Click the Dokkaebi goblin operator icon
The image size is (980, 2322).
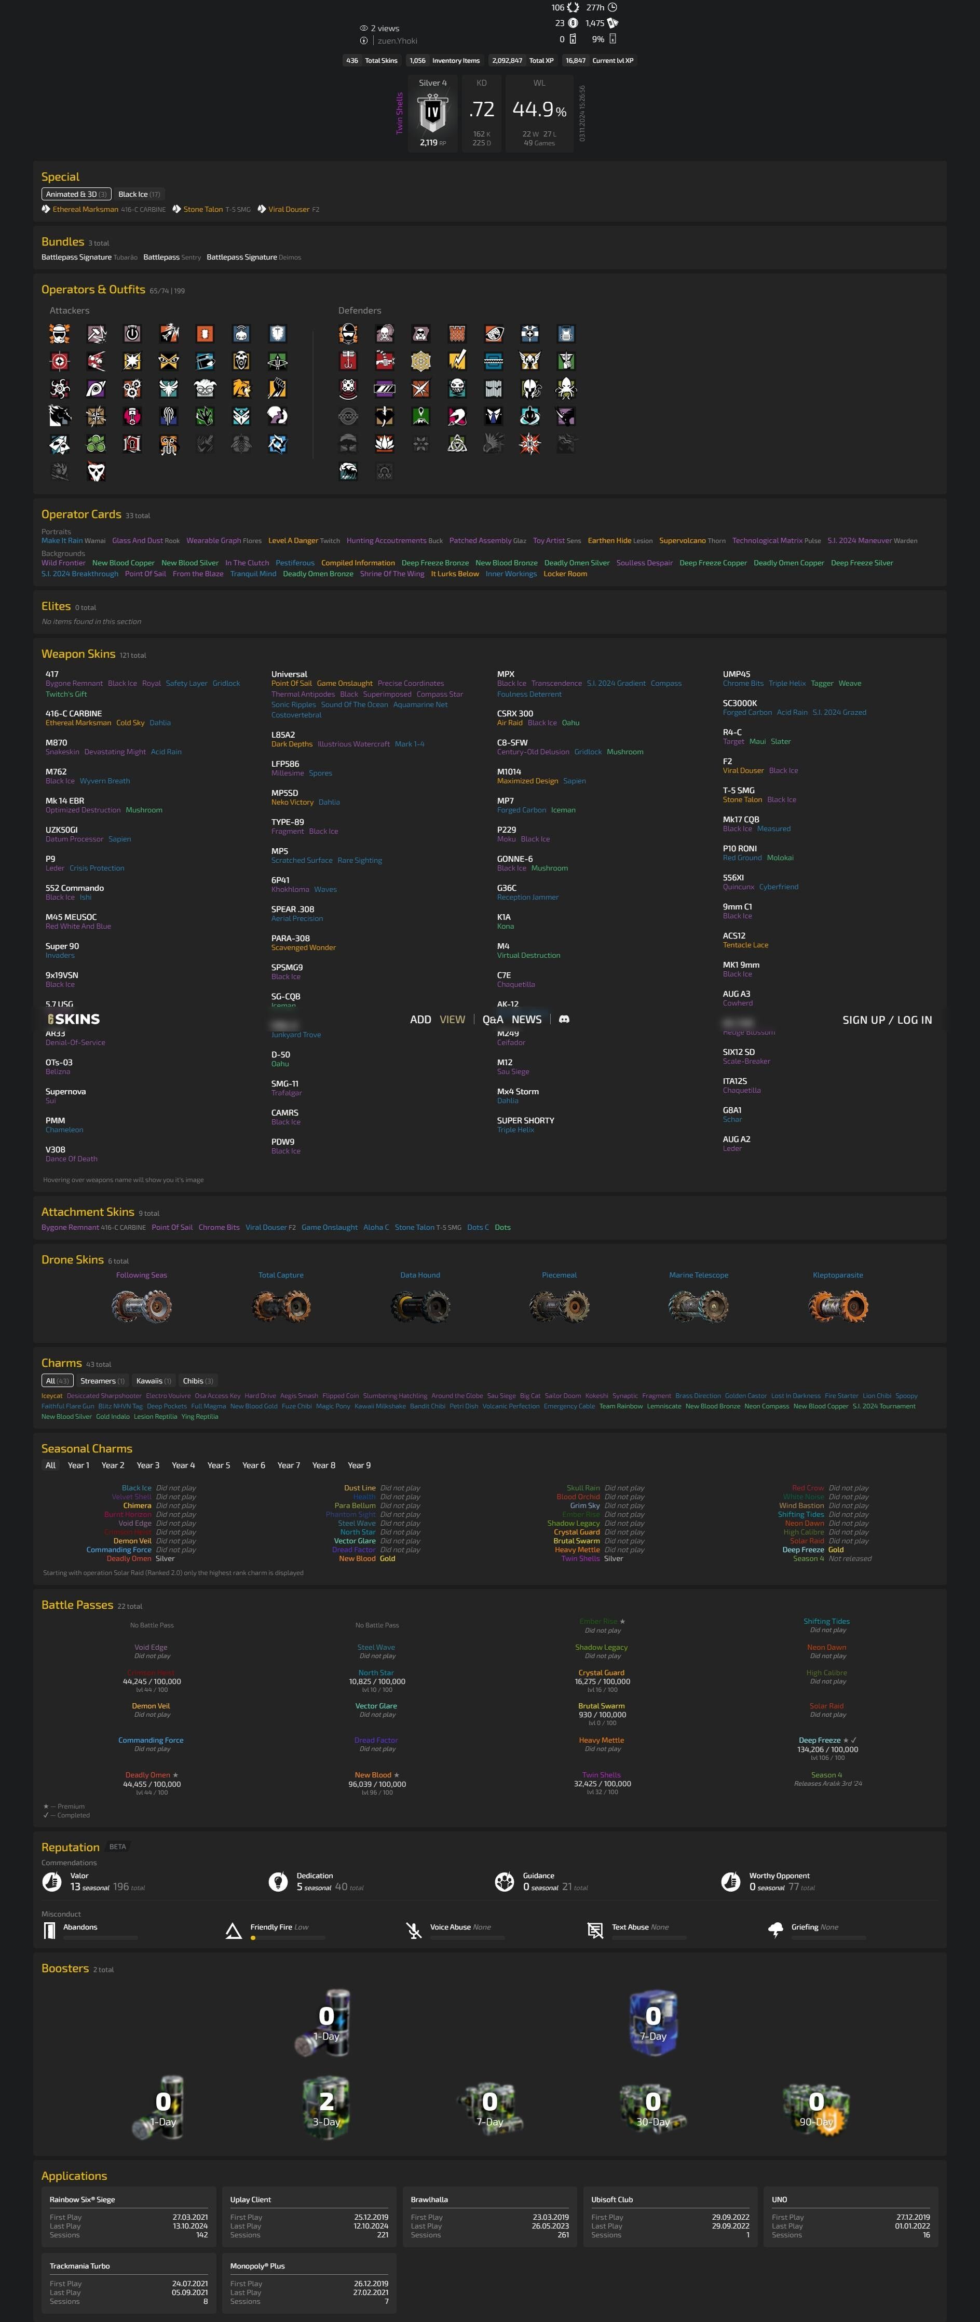(205, 388)
